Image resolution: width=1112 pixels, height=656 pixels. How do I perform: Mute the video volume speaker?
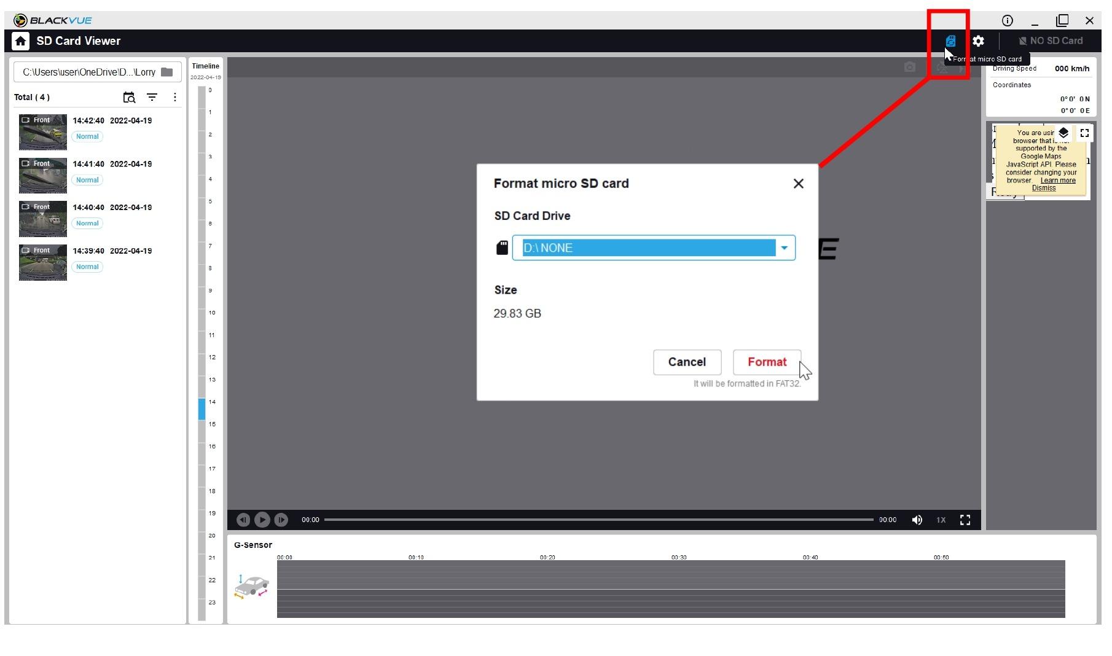[x=917, y=520]
